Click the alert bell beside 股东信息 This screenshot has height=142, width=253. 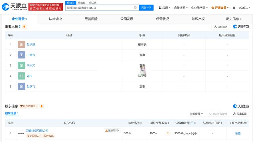click(x=41, y=106)
